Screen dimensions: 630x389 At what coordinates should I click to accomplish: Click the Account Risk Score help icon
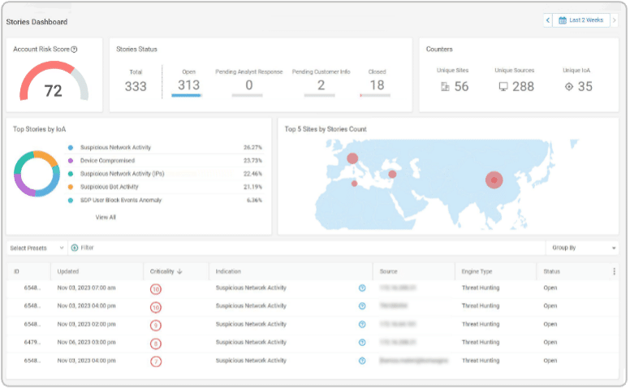74,50
